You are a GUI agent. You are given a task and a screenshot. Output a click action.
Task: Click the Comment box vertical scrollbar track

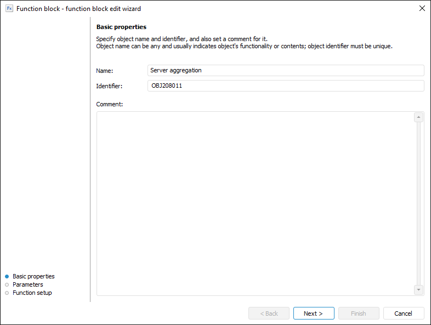(x=419, y=203)
